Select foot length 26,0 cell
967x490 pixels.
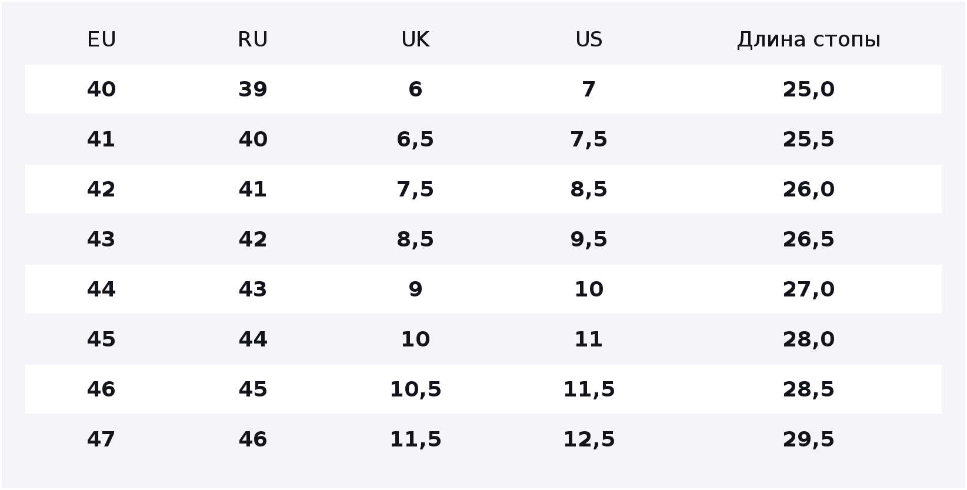coord(809,189)
